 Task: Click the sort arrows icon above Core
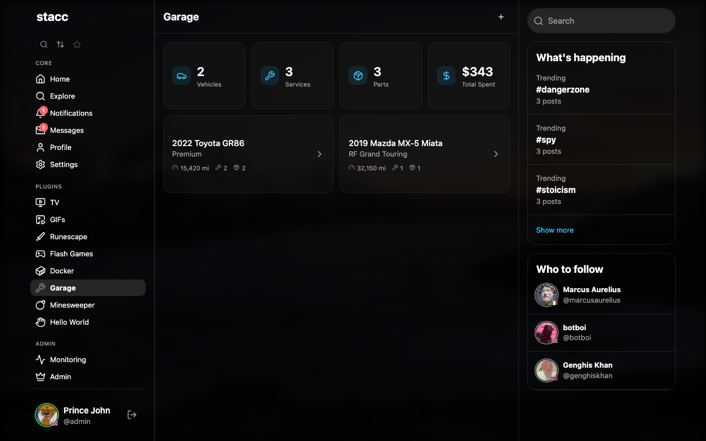click(x=60, y=44)
